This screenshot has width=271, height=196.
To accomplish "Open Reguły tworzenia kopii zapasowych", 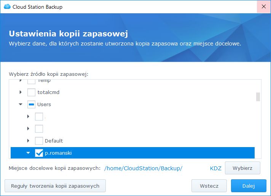I will pos(55,186).
